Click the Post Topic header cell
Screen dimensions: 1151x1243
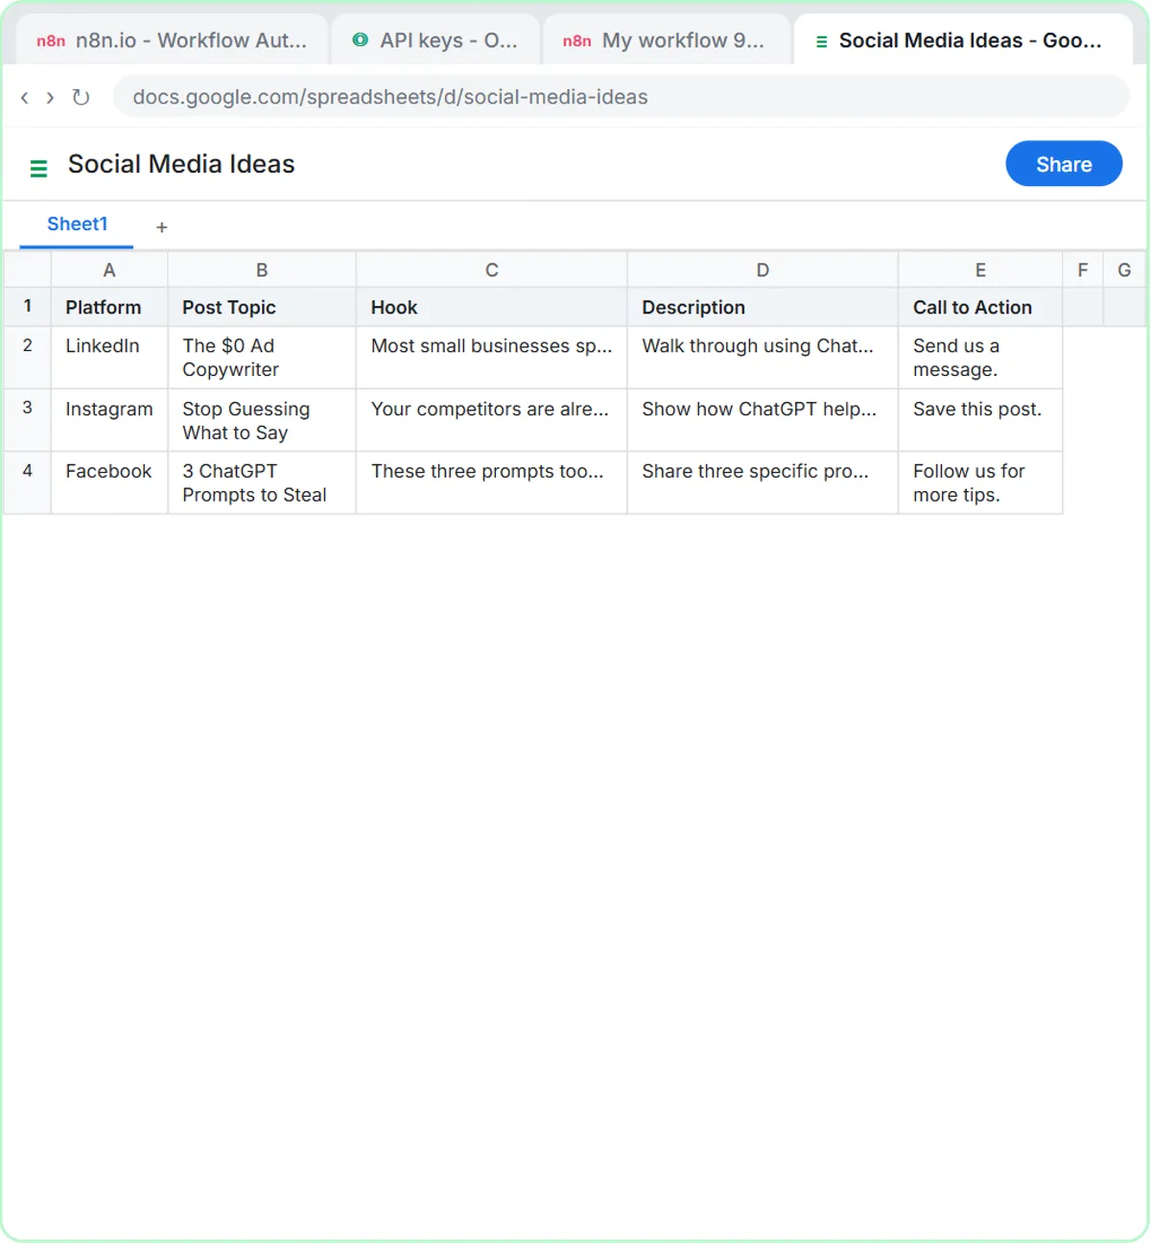tap(262, 307)
